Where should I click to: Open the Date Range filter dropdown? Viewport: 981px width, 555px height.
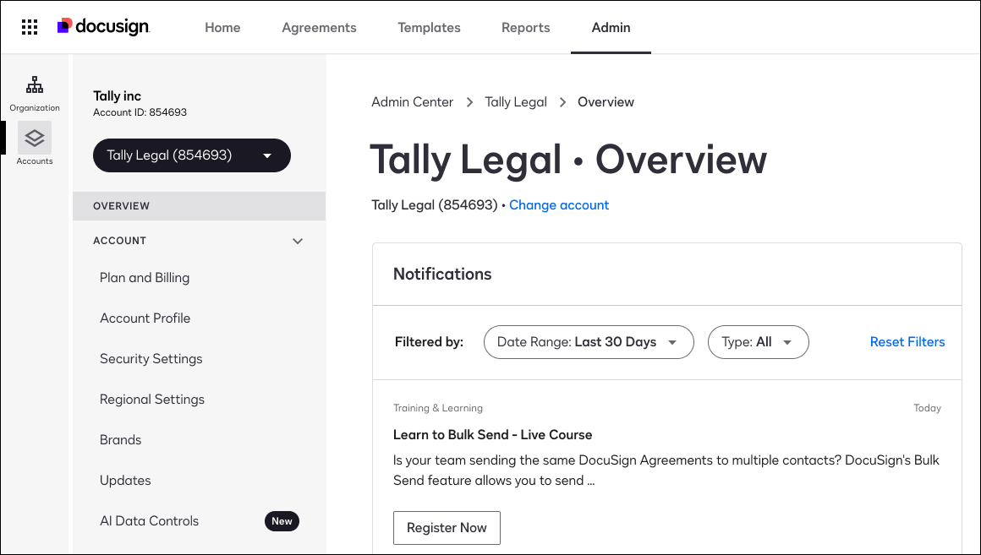tap(589, 342)
